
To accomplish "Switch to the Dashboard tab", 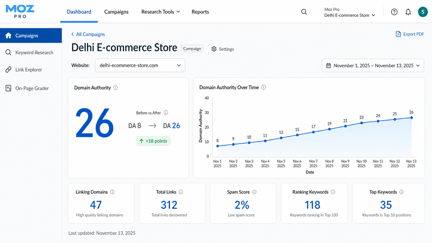I will 79,12.
